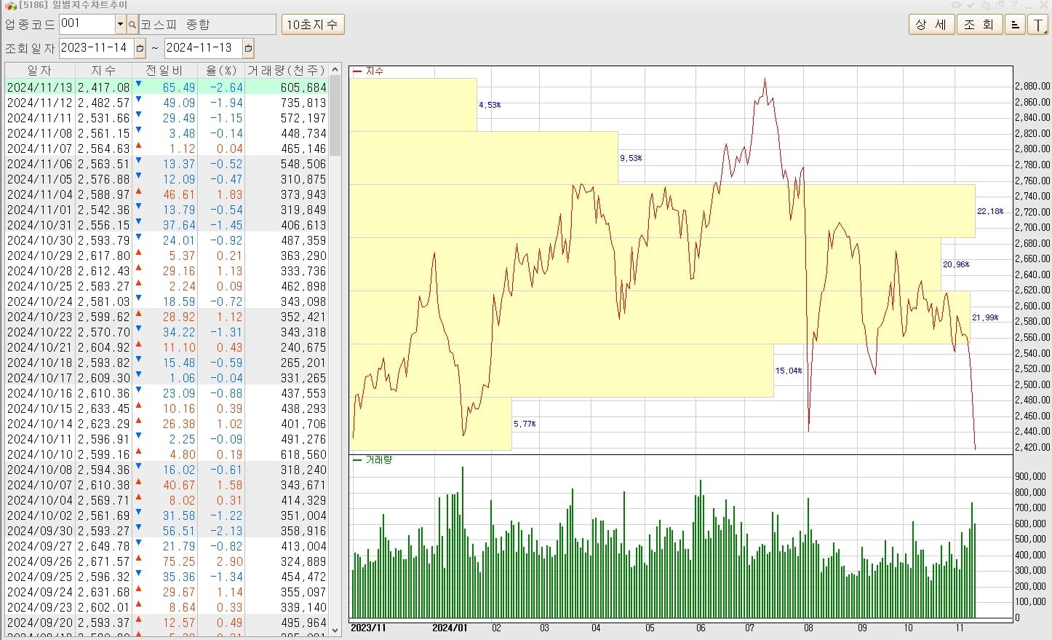Viewport: 1052px width, 640px height.
Task: Click the 9.53% volume profile label
Action: pos(631,158)
